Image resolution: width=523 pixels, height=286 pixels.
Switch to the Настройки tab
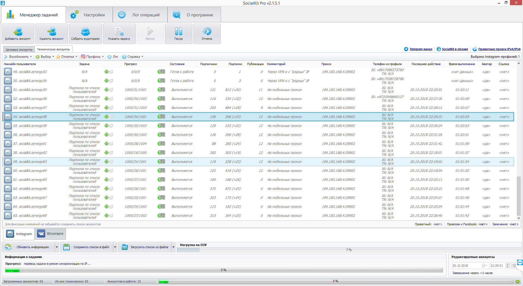89,15
